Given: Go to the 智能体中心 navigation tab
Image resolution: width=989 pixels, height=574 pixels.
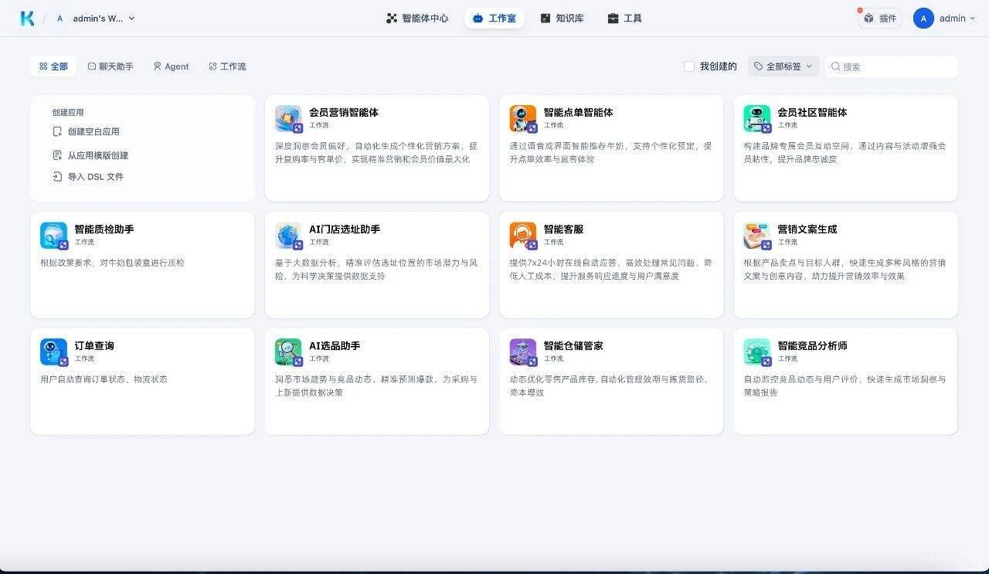Looking at the screenshot, I should coord(417,19).
